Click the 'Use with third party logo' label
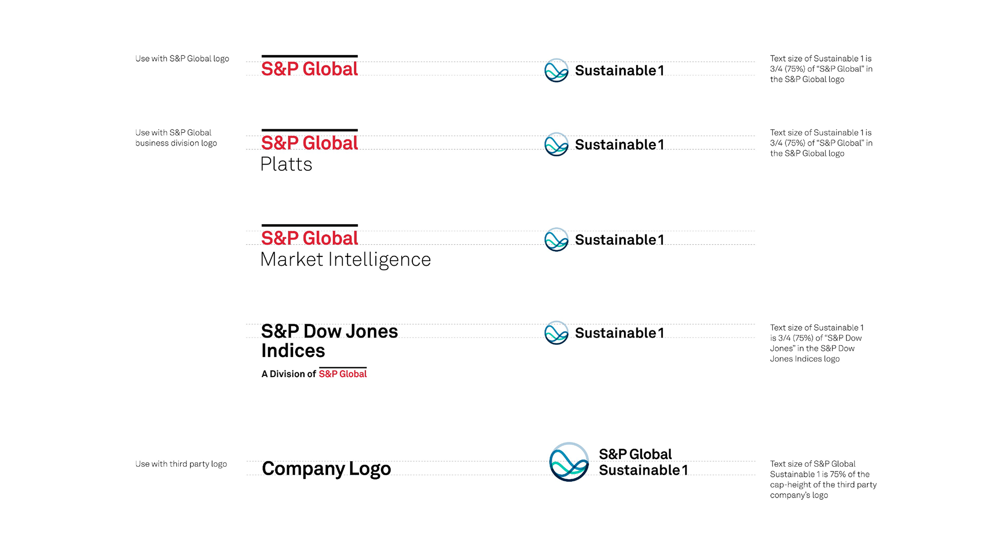Viewport: 986px width, 554px height. point(181,464)
